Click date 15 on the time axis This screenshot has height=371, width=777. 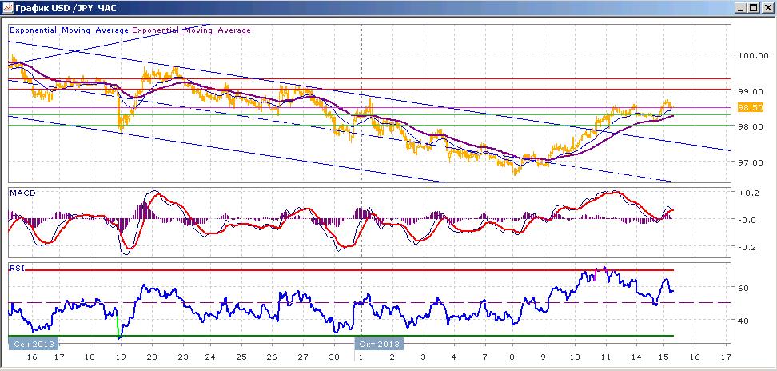[664, 357]
